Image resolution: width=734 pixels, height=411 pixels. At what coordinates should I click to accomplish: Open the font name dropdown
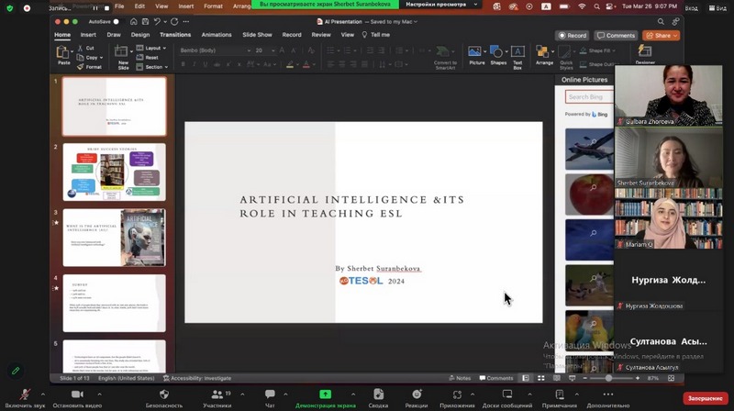click(x=213, y=50)
